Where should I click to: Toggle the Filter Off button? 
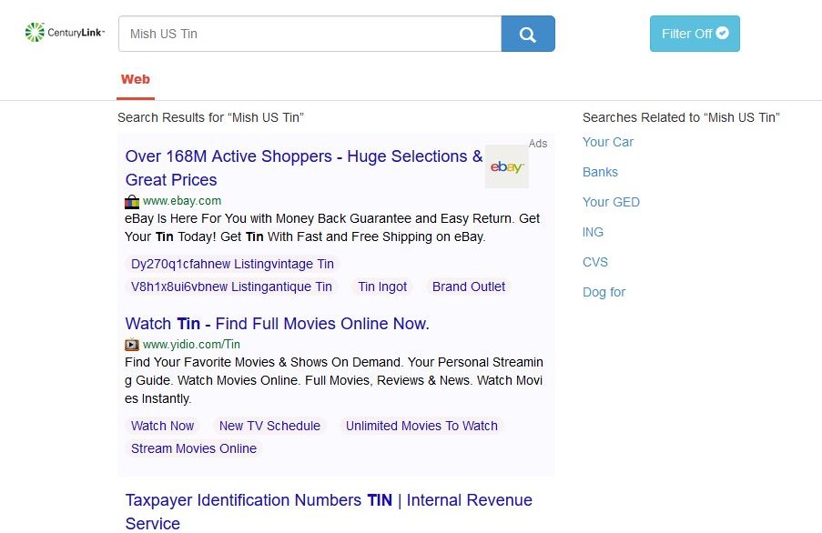point(694,34)
